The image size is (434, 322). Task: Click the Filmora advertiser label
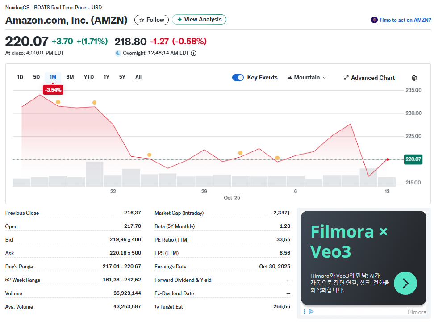[417, 312]
